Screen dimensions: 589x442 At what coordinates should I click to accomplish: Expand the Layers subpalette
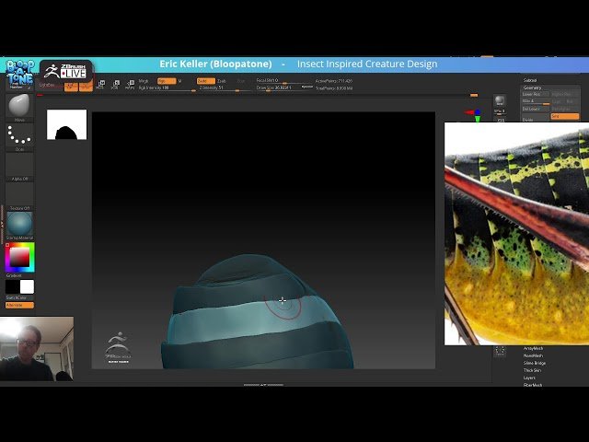pos(530,378)
